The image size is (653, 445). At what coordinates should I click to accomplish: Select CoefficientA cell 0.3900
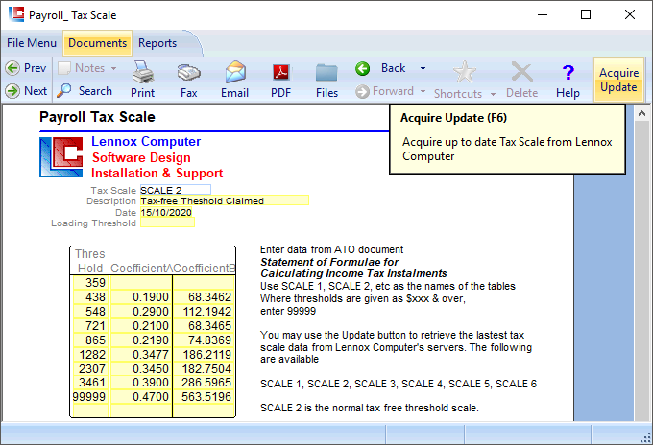pos(141,383)
